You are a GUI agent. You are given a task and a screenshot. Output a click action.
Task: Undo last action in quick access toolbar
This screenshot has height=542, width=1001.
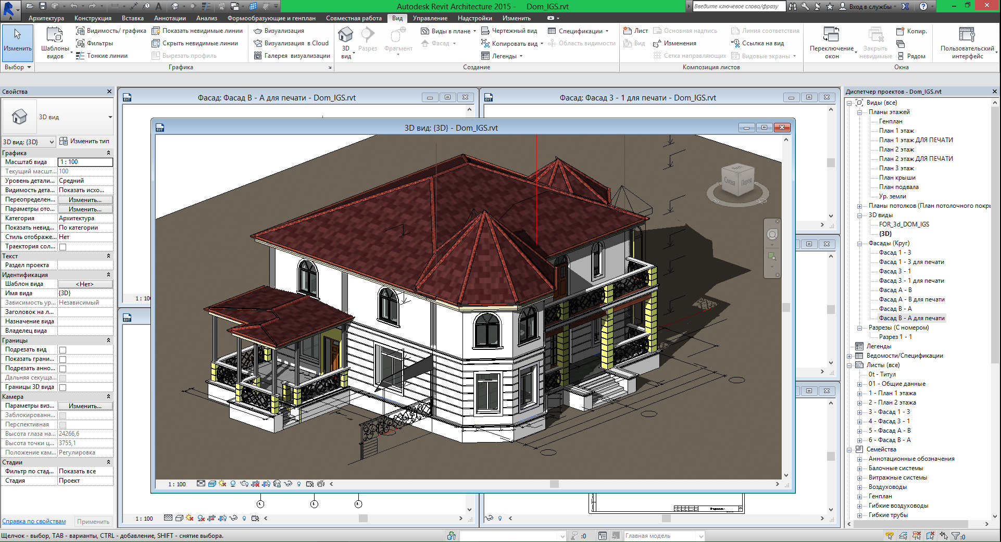coord(73,6)
